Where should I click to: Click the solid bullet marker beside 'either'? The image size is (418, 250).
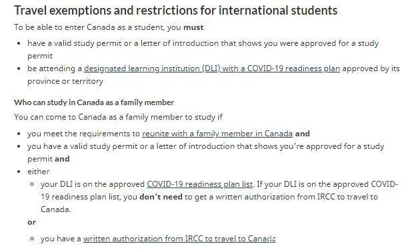[x=19, y=172]
